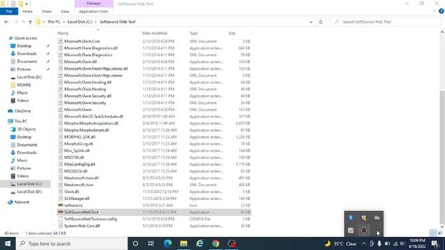Open the File menu tab
This screenshot has height=250, width=445.
coord(9,11)
